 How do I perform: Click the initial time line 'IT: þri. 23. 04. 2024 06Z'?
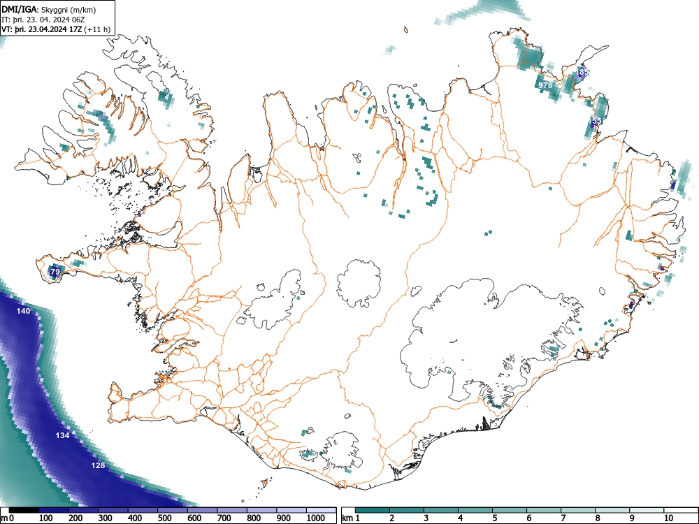tap(43, 20)
